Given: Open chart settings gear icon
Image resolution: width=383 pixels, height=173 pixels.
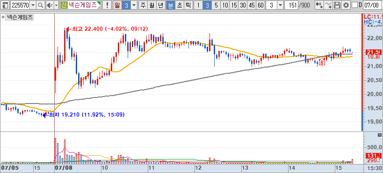Looking at the screenshot, I should point(346,5).
